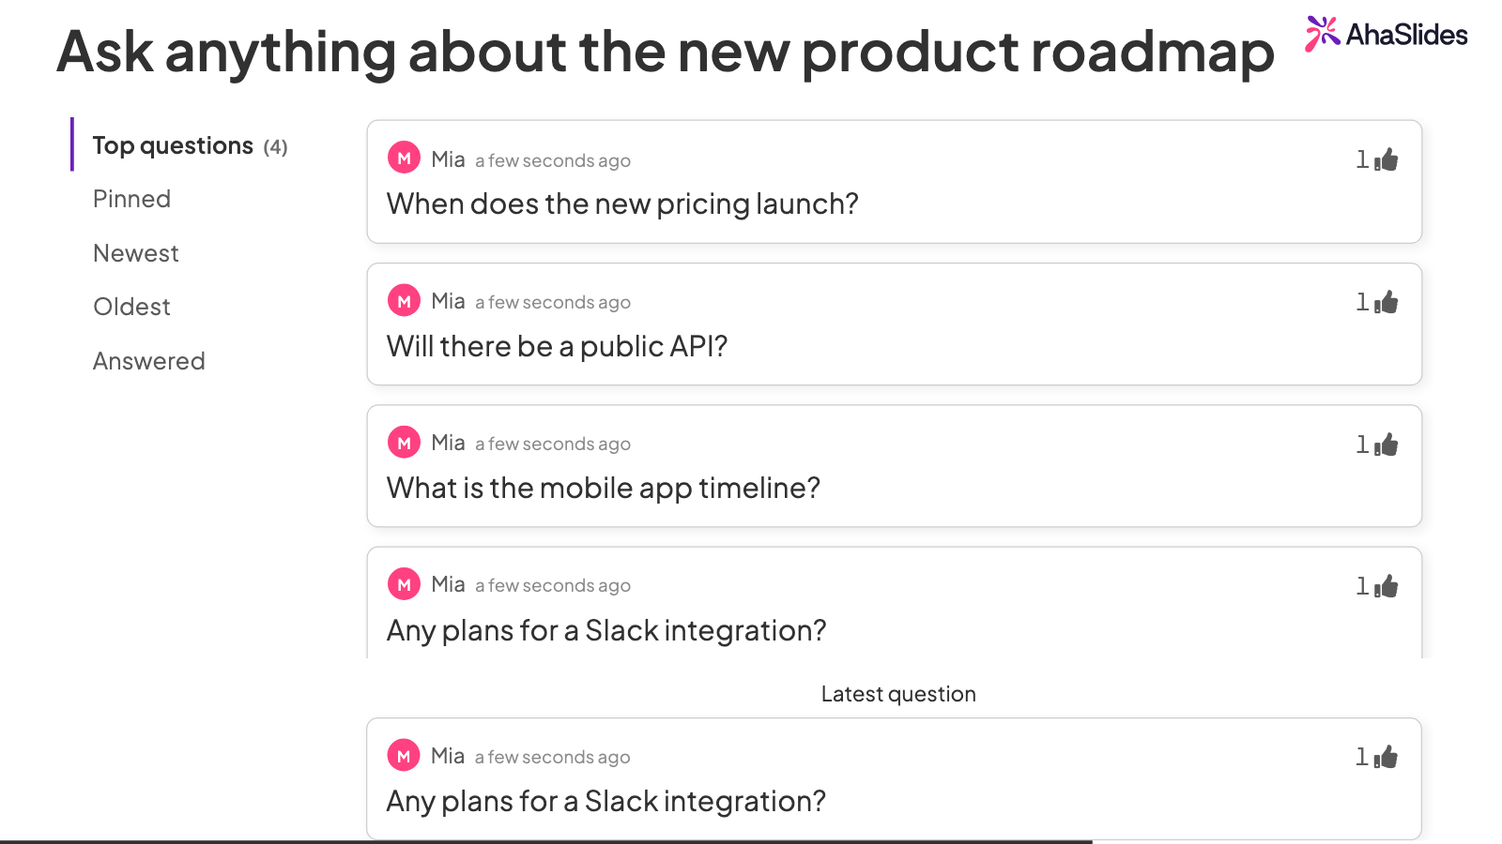Click the slide progress bar at bottom
The image size is (1502, 844).
pos(546,841)
